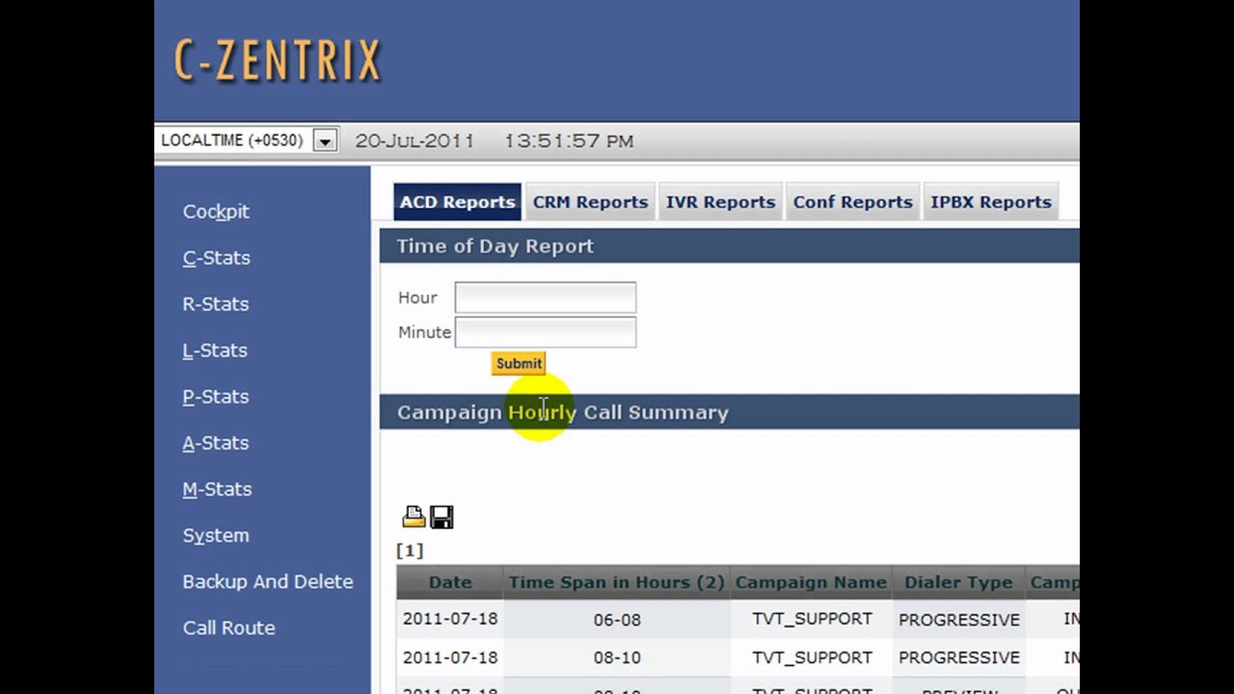
Task: Switch to the ACD Reports tab
Action: 457,202
